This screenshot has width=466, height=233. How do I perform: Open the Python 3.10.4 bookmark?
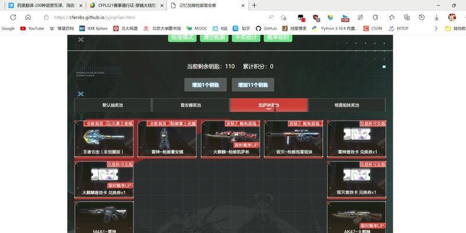pos(334,29)
